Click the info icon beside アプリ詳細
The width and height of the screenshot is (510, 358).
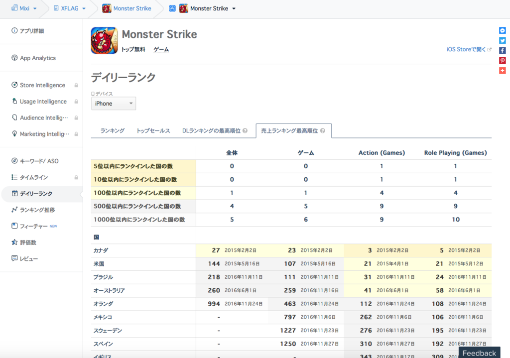14,30
